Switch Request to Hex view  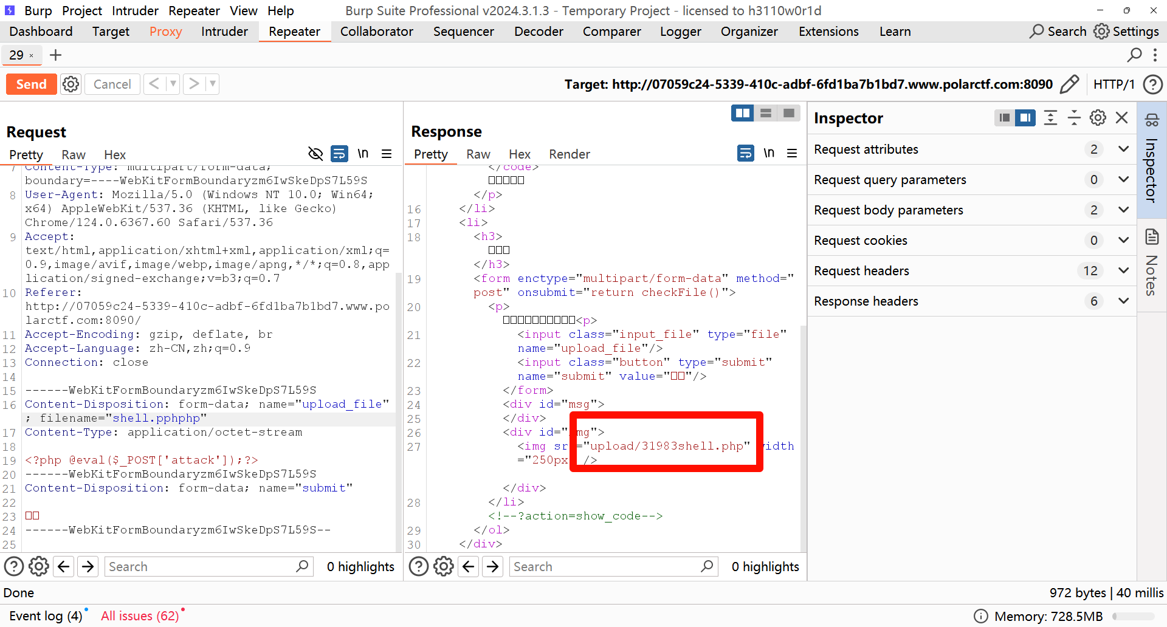[x=115, y=155]
